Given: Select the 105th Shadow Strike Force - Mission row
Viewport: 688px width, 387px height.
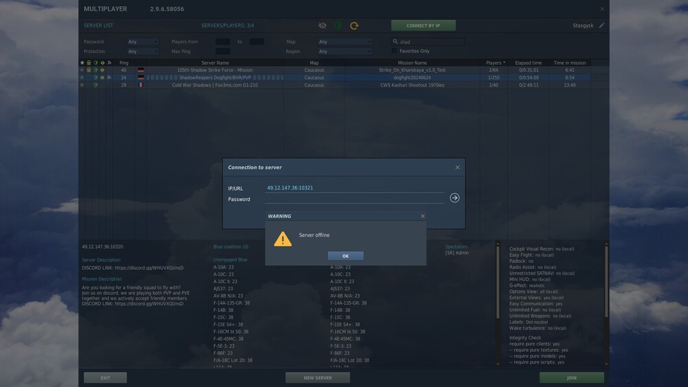Looking at the screenshot, I should pos(335,70).
